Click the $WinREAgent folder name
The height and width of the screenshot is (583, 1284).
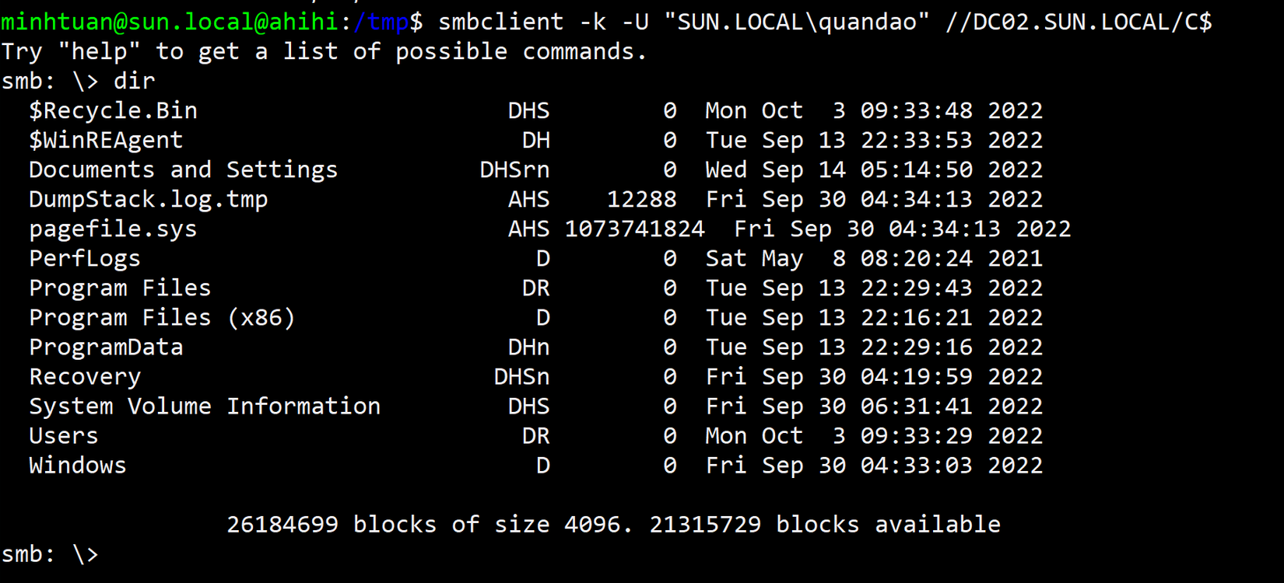pos(106,141)
